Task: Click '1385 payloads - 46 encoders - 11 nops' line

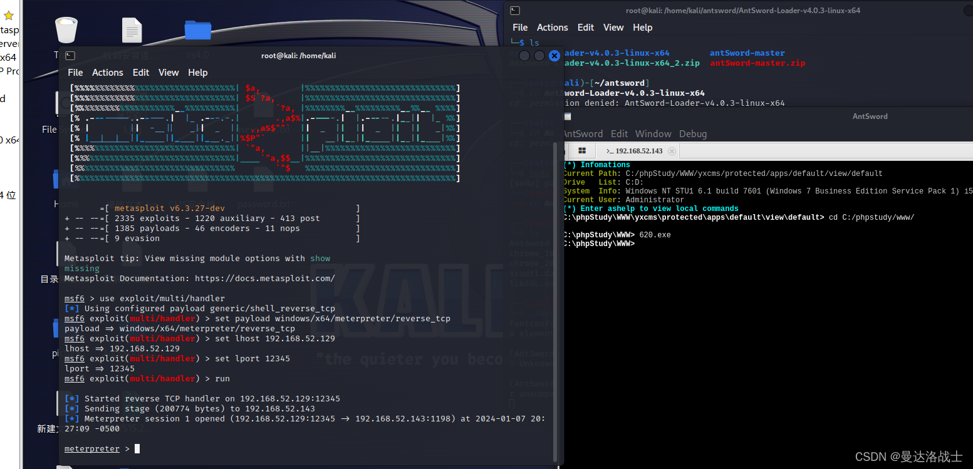Action: click(x=207, y=229)
